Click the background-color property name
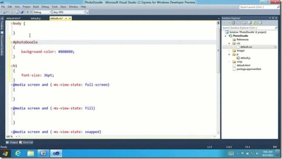 point(38,52)
